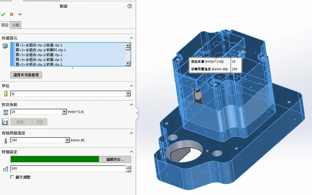
Task: Open convection coefficient value dropdown arrow
Action: (64, 112)
